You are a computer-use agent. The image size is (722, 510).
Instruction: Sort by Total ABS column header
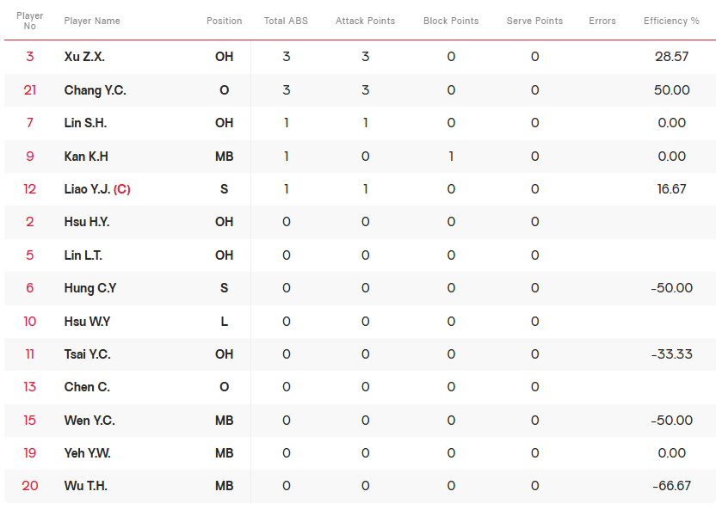point(286,21)
